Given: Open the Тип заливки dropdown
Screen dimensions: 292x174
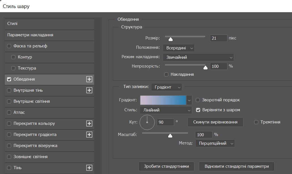Looking at the screenshot, I should (166, 87).
